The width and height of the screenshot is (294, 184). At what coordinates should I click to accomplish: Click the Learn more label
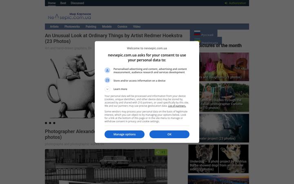tap(120, 89)
